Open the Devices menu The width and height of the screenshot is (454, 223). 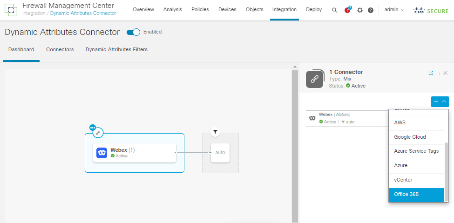(x=227, y=10)
